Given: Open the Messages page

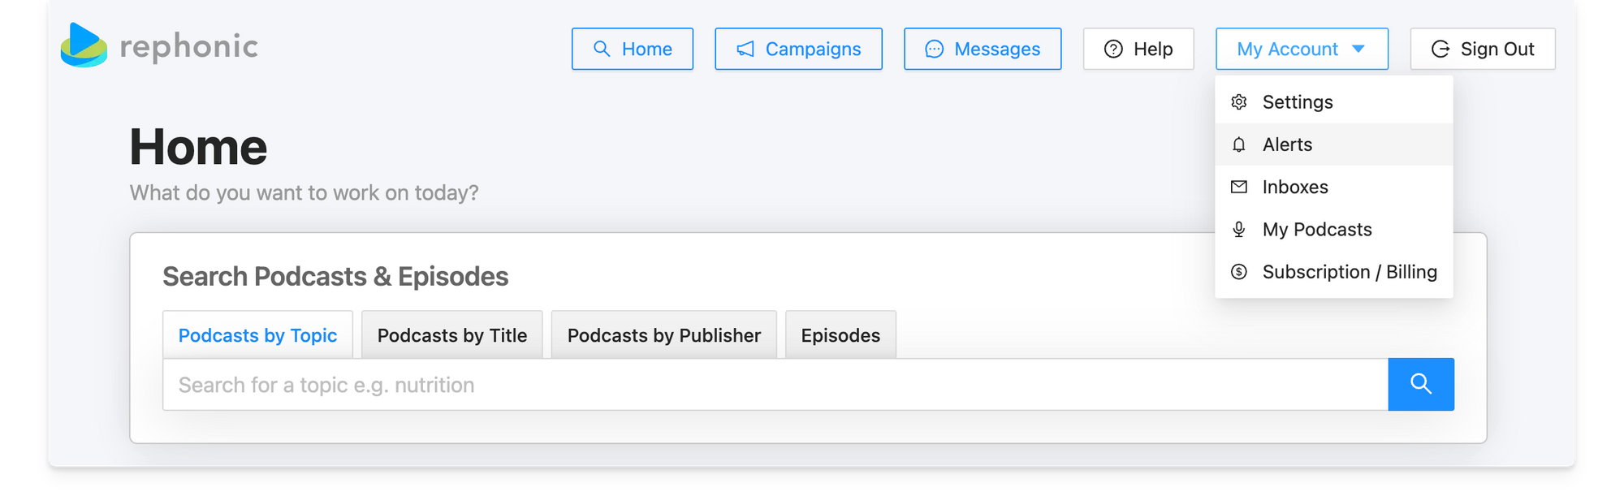Looking at the screenshot, I should click(x=982, y=50).
